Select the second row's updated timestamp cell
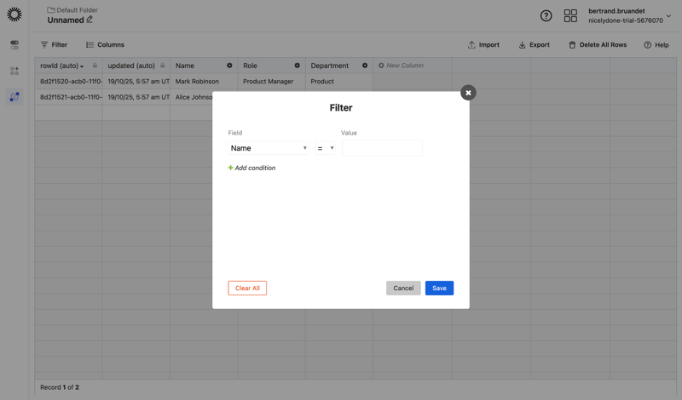Screen dimensions: 682x400 point(136,97)
